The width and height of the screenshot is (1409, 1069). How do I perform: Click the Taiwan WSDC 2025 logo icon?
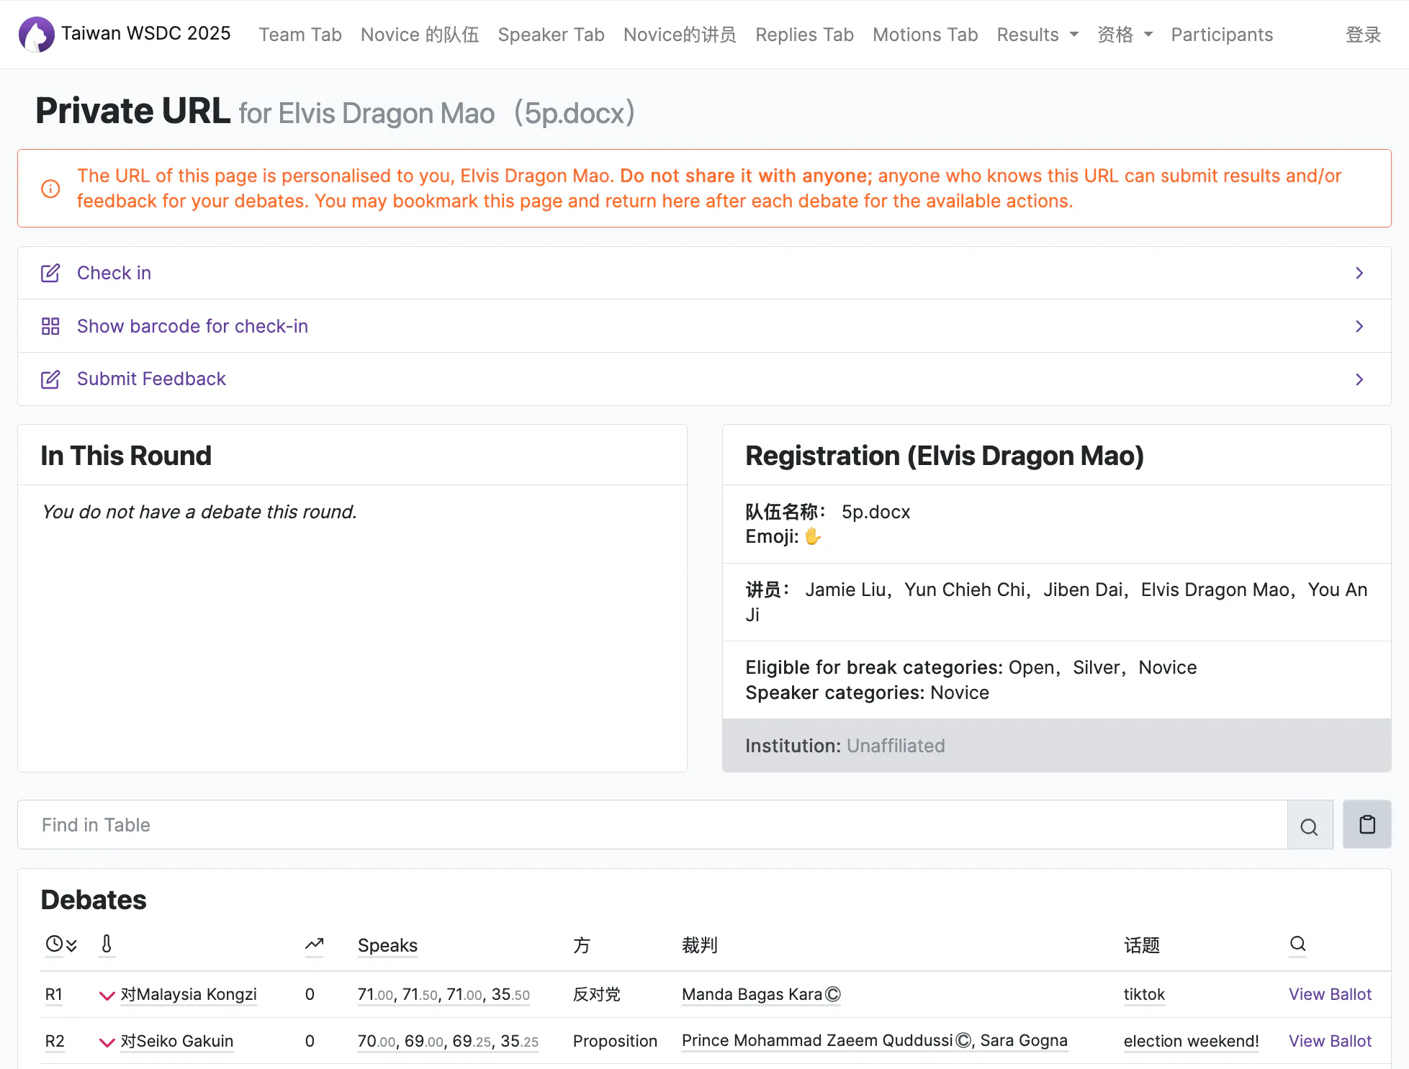click(36, 34)
